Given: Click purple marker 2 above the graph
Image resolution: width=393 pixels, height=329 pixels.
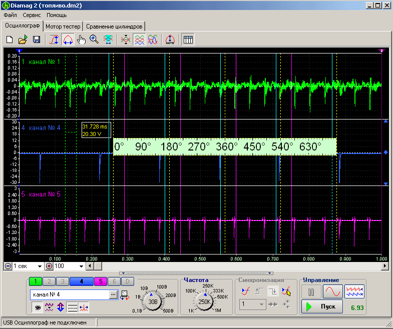Looking at the screenshot, I should click(381, 51).
